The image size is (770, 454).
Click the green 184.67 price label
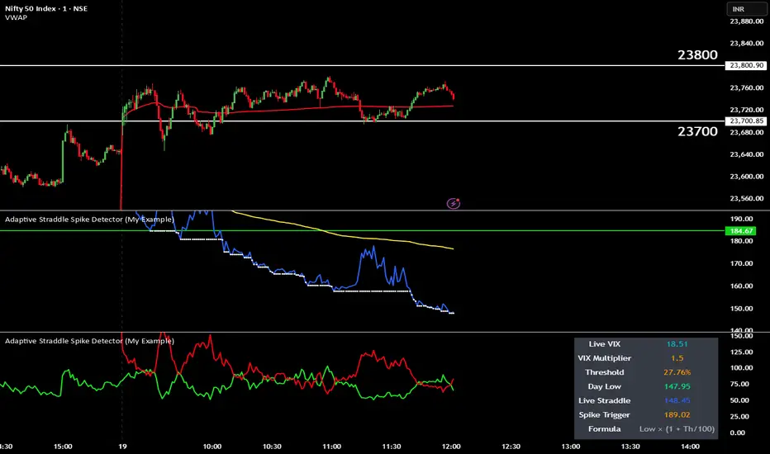(741, 230)
